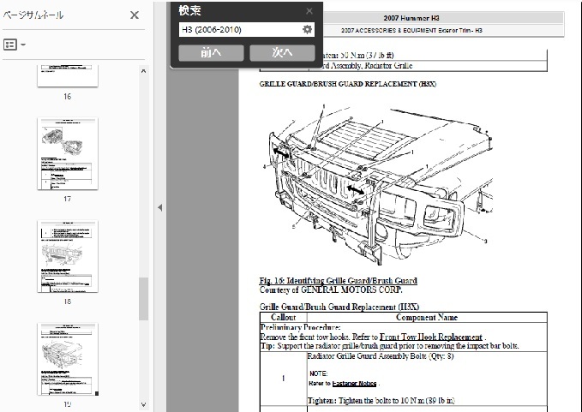Open search settings gear icon
The image size is (582, 412).
307,29
